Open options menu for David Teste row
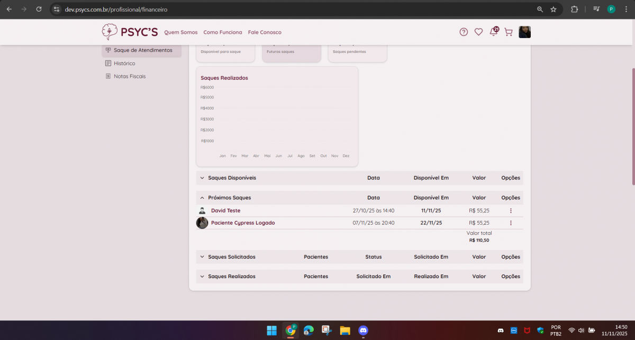Viewport: 635px width, 340px height. (511, 210)
